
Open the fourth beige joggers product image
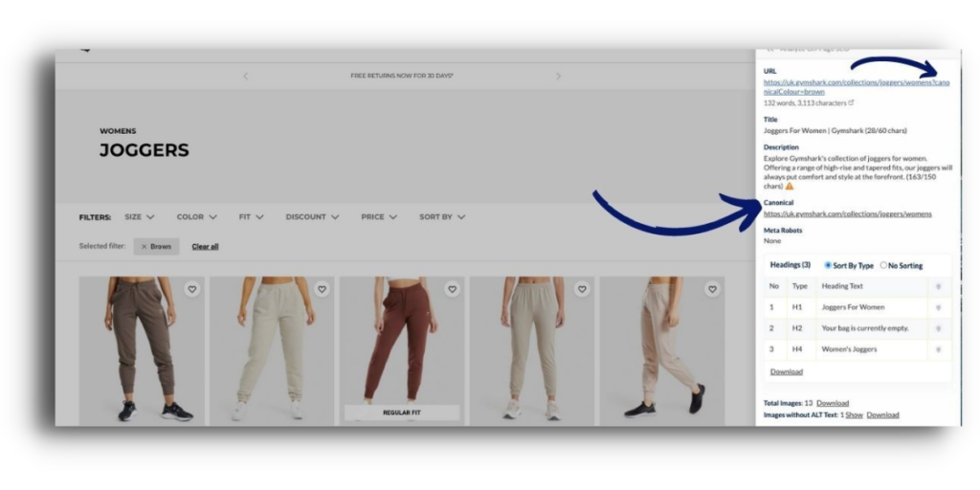pos(532,351)
